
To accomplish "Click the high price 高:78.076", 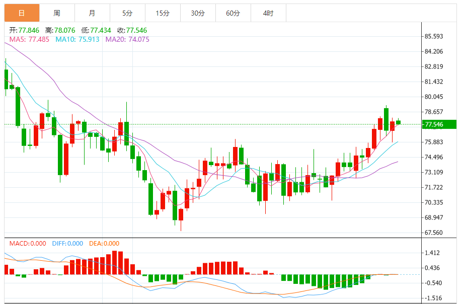I will 60,30.
